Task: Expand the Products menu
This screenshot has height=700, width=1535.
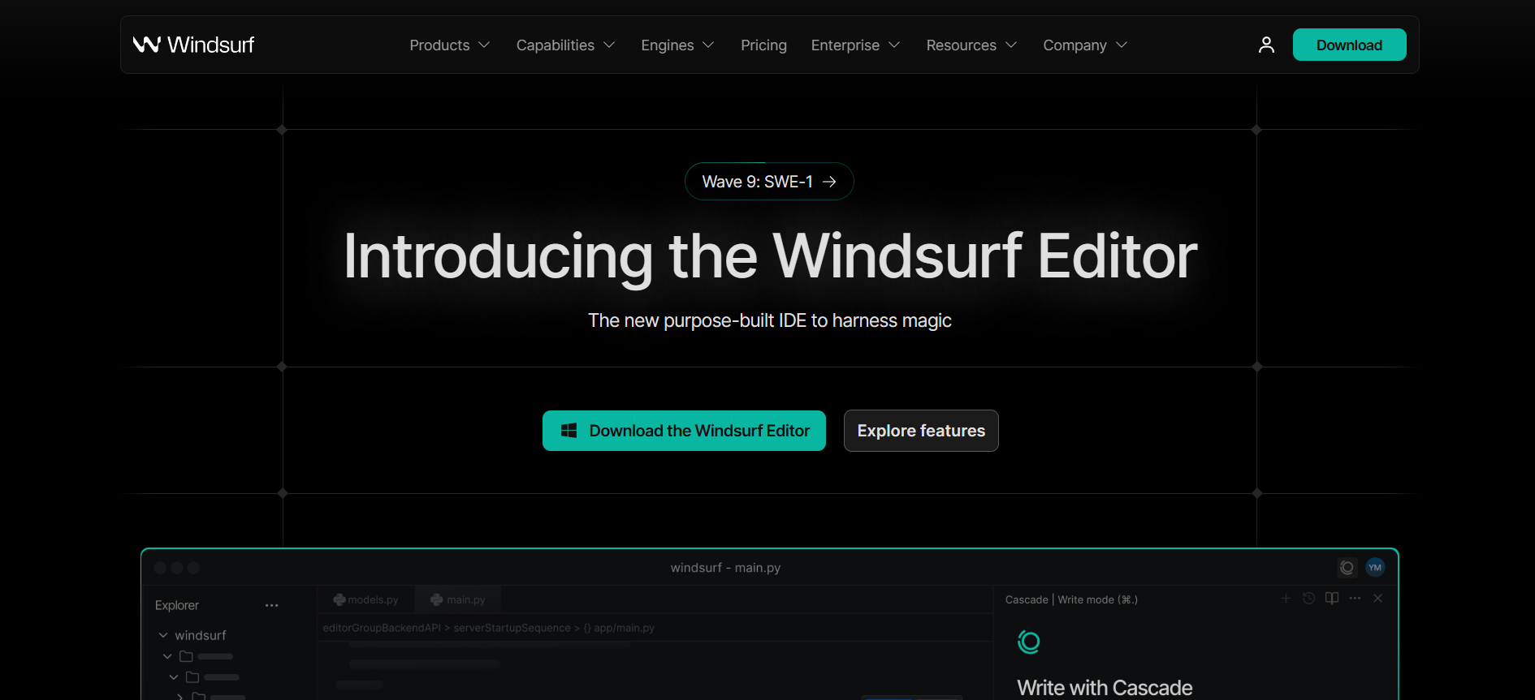Action: pos(449,45)
